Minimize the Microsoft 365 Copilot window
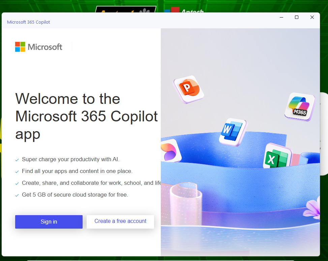This screenshot has height=261, width=328. pos(281,18)
